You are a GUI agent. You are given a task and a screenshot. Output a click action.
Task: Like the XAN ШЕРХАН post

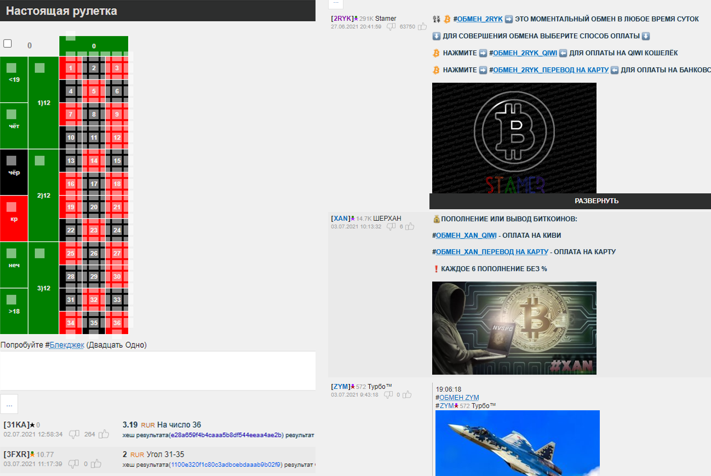pos(410,226)
